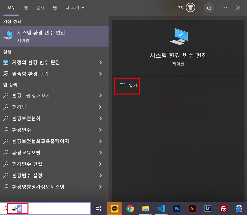Image resolution: width=247 pixels, height=215 pixels.
Task: Click the large computer icon in preview pane
Action: click(179, 36)
